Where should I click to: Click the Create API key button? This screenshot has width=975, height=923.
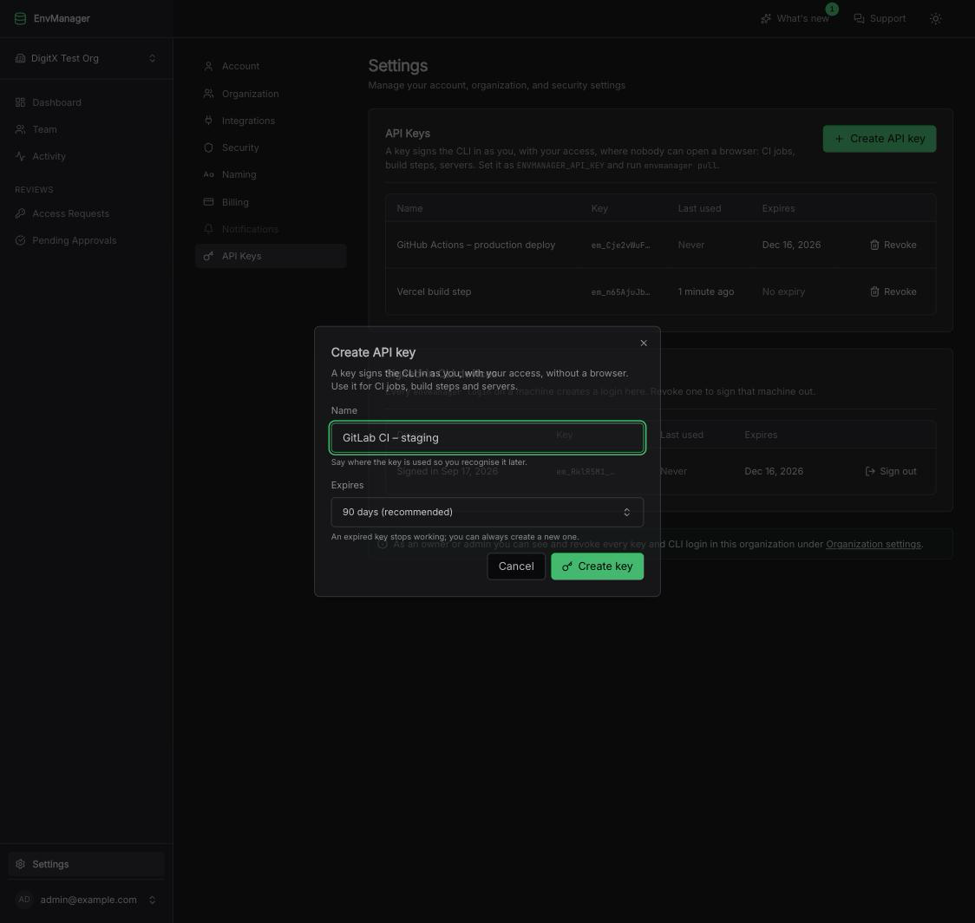(880, 139)
